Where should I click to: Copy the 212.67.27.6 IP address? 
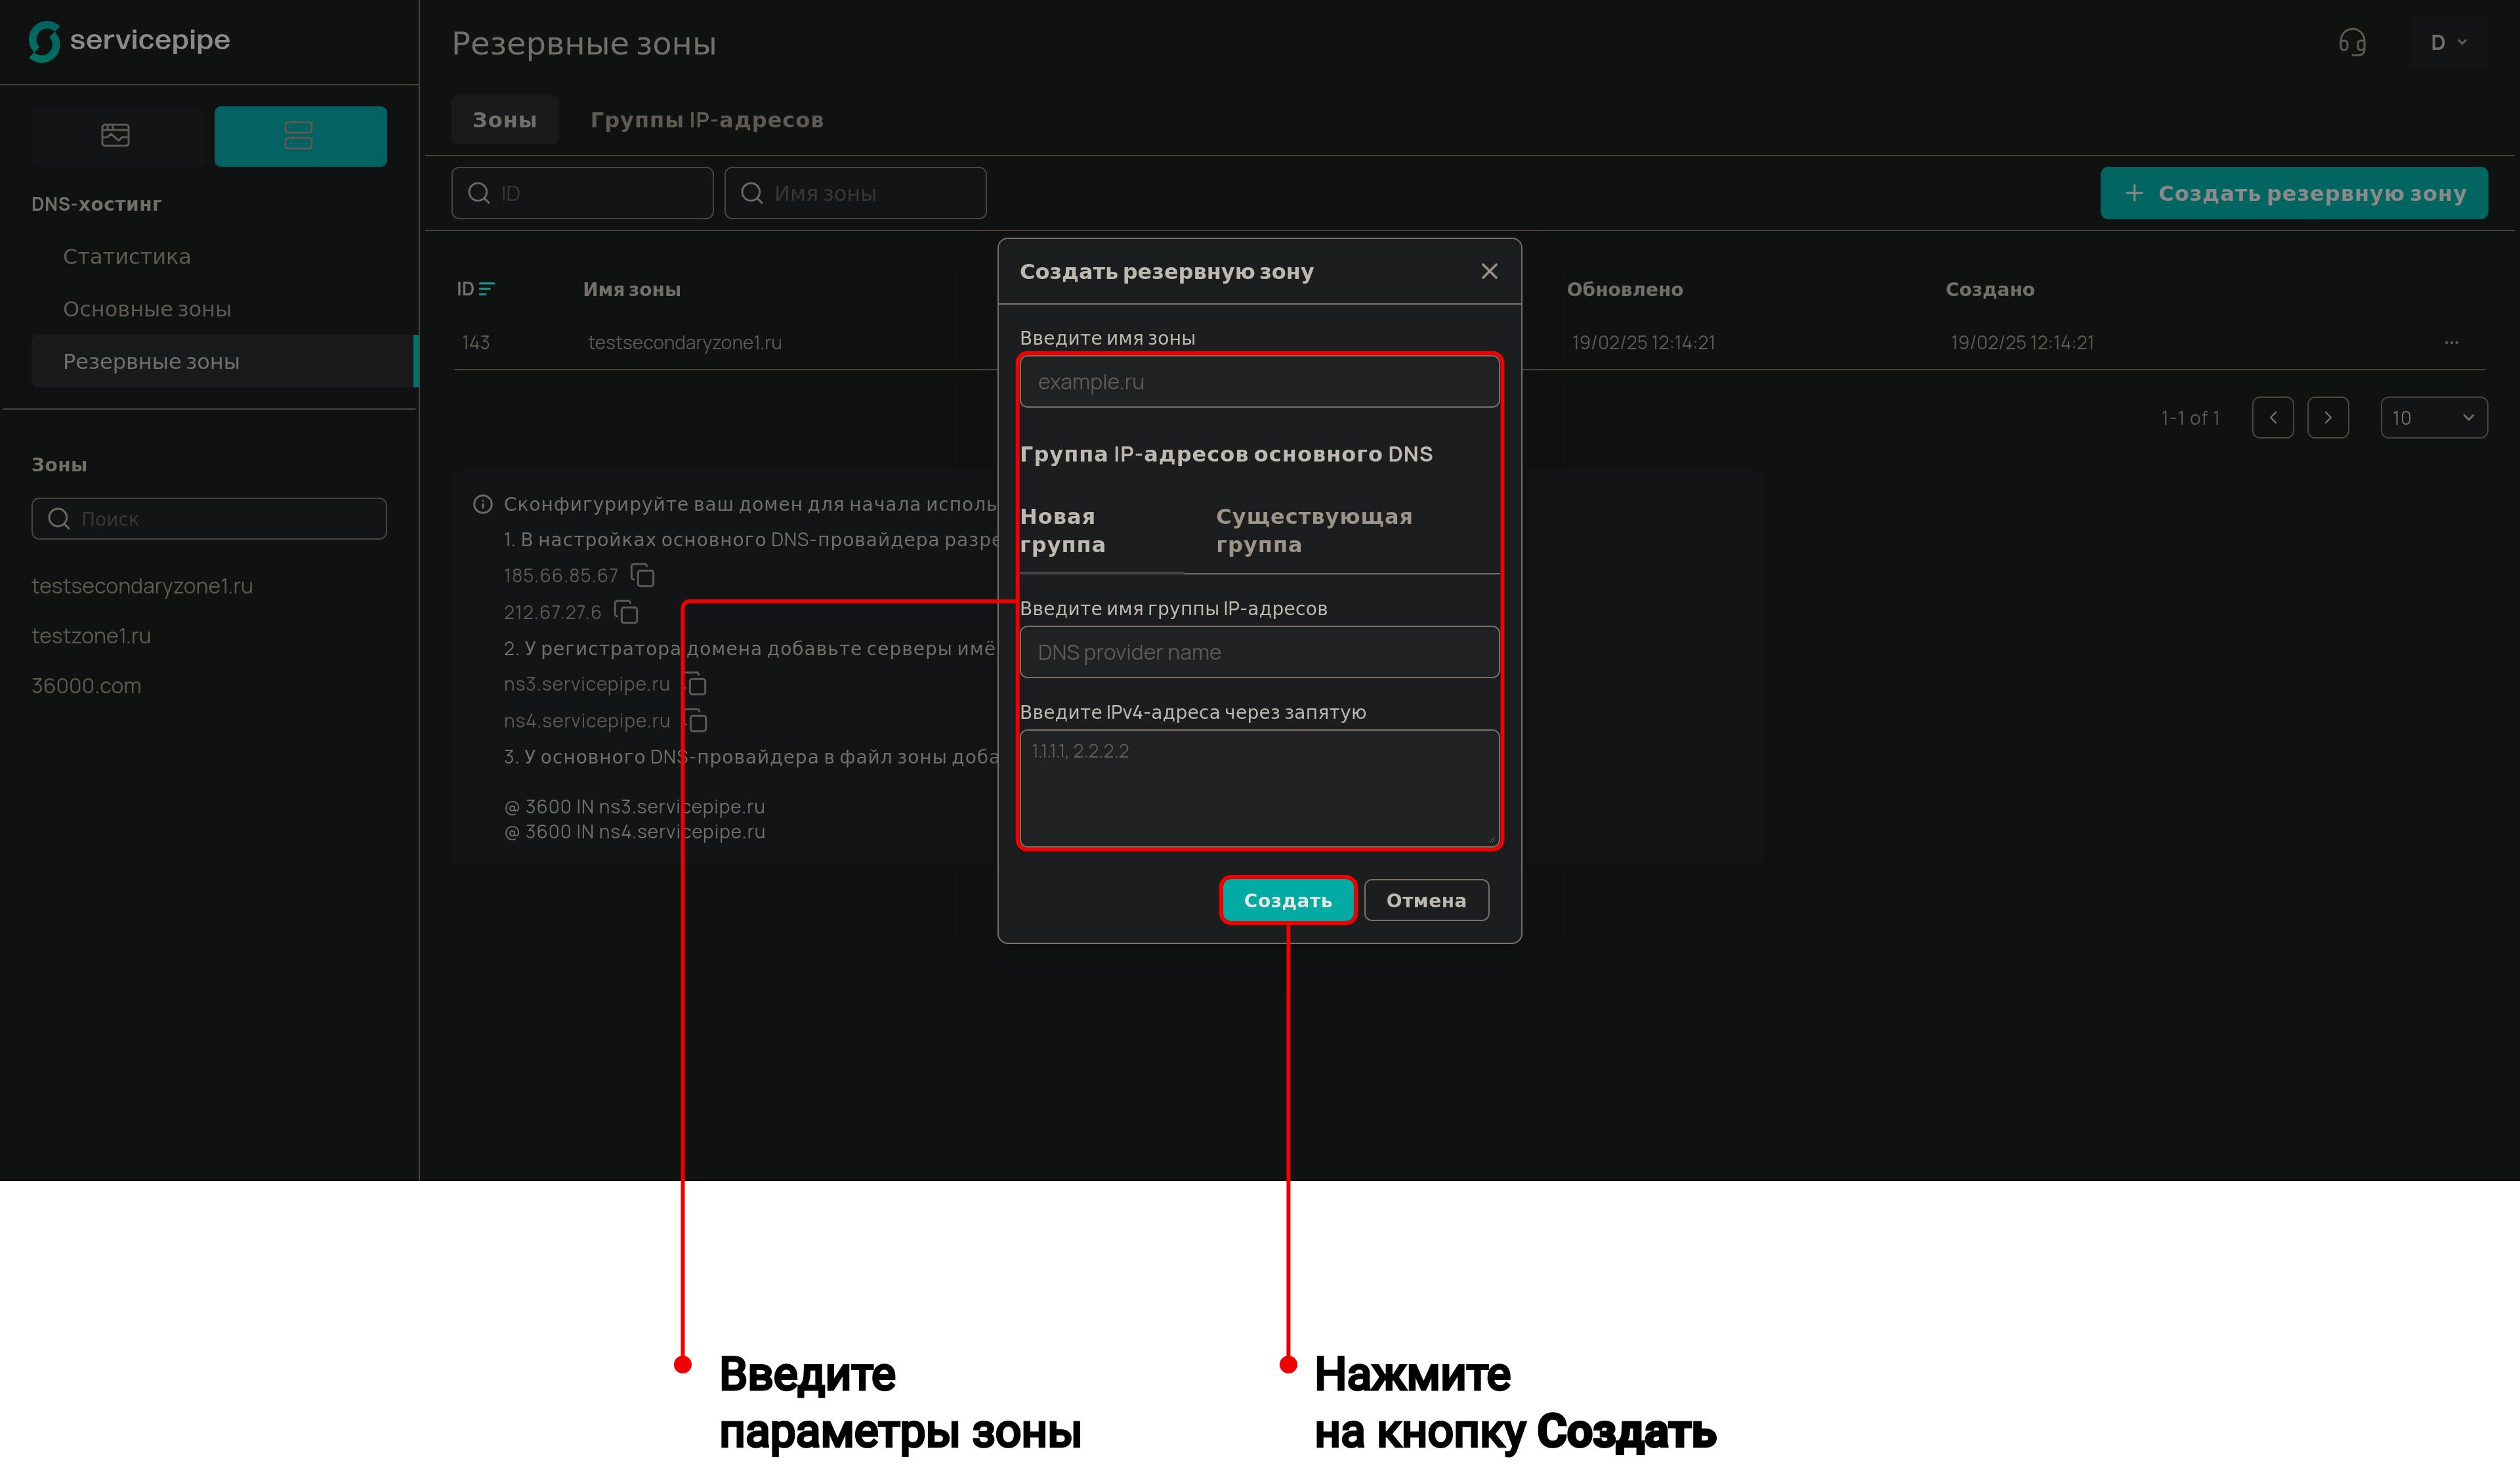tap(626, 611)
